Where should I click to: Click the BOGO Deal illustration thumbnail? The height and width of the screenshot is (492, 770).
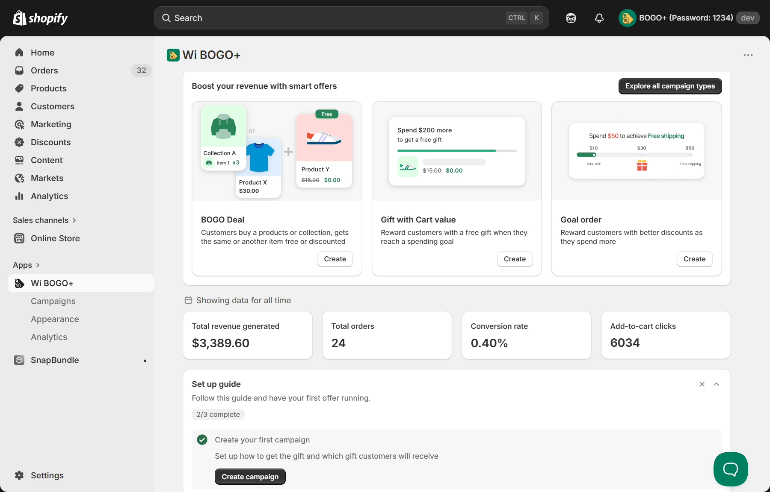tap(277, 152)
